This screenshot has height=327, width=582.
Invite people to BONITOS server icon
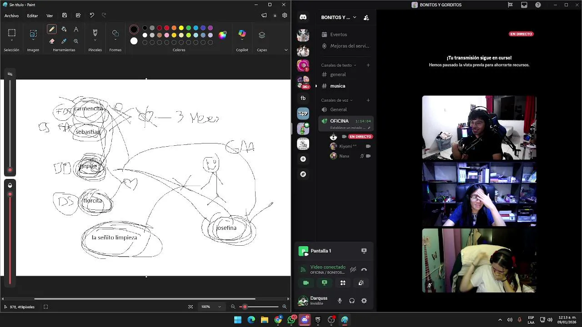click(x=366, y=18)
